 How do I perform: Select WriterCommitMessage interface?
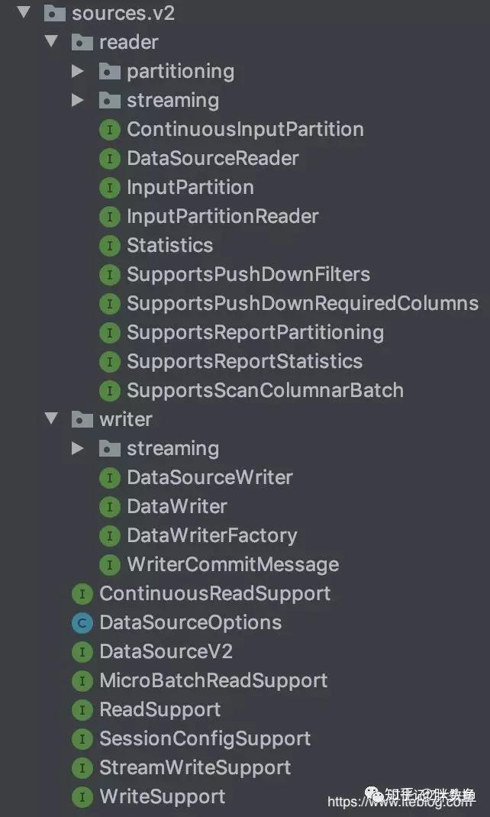233,564
